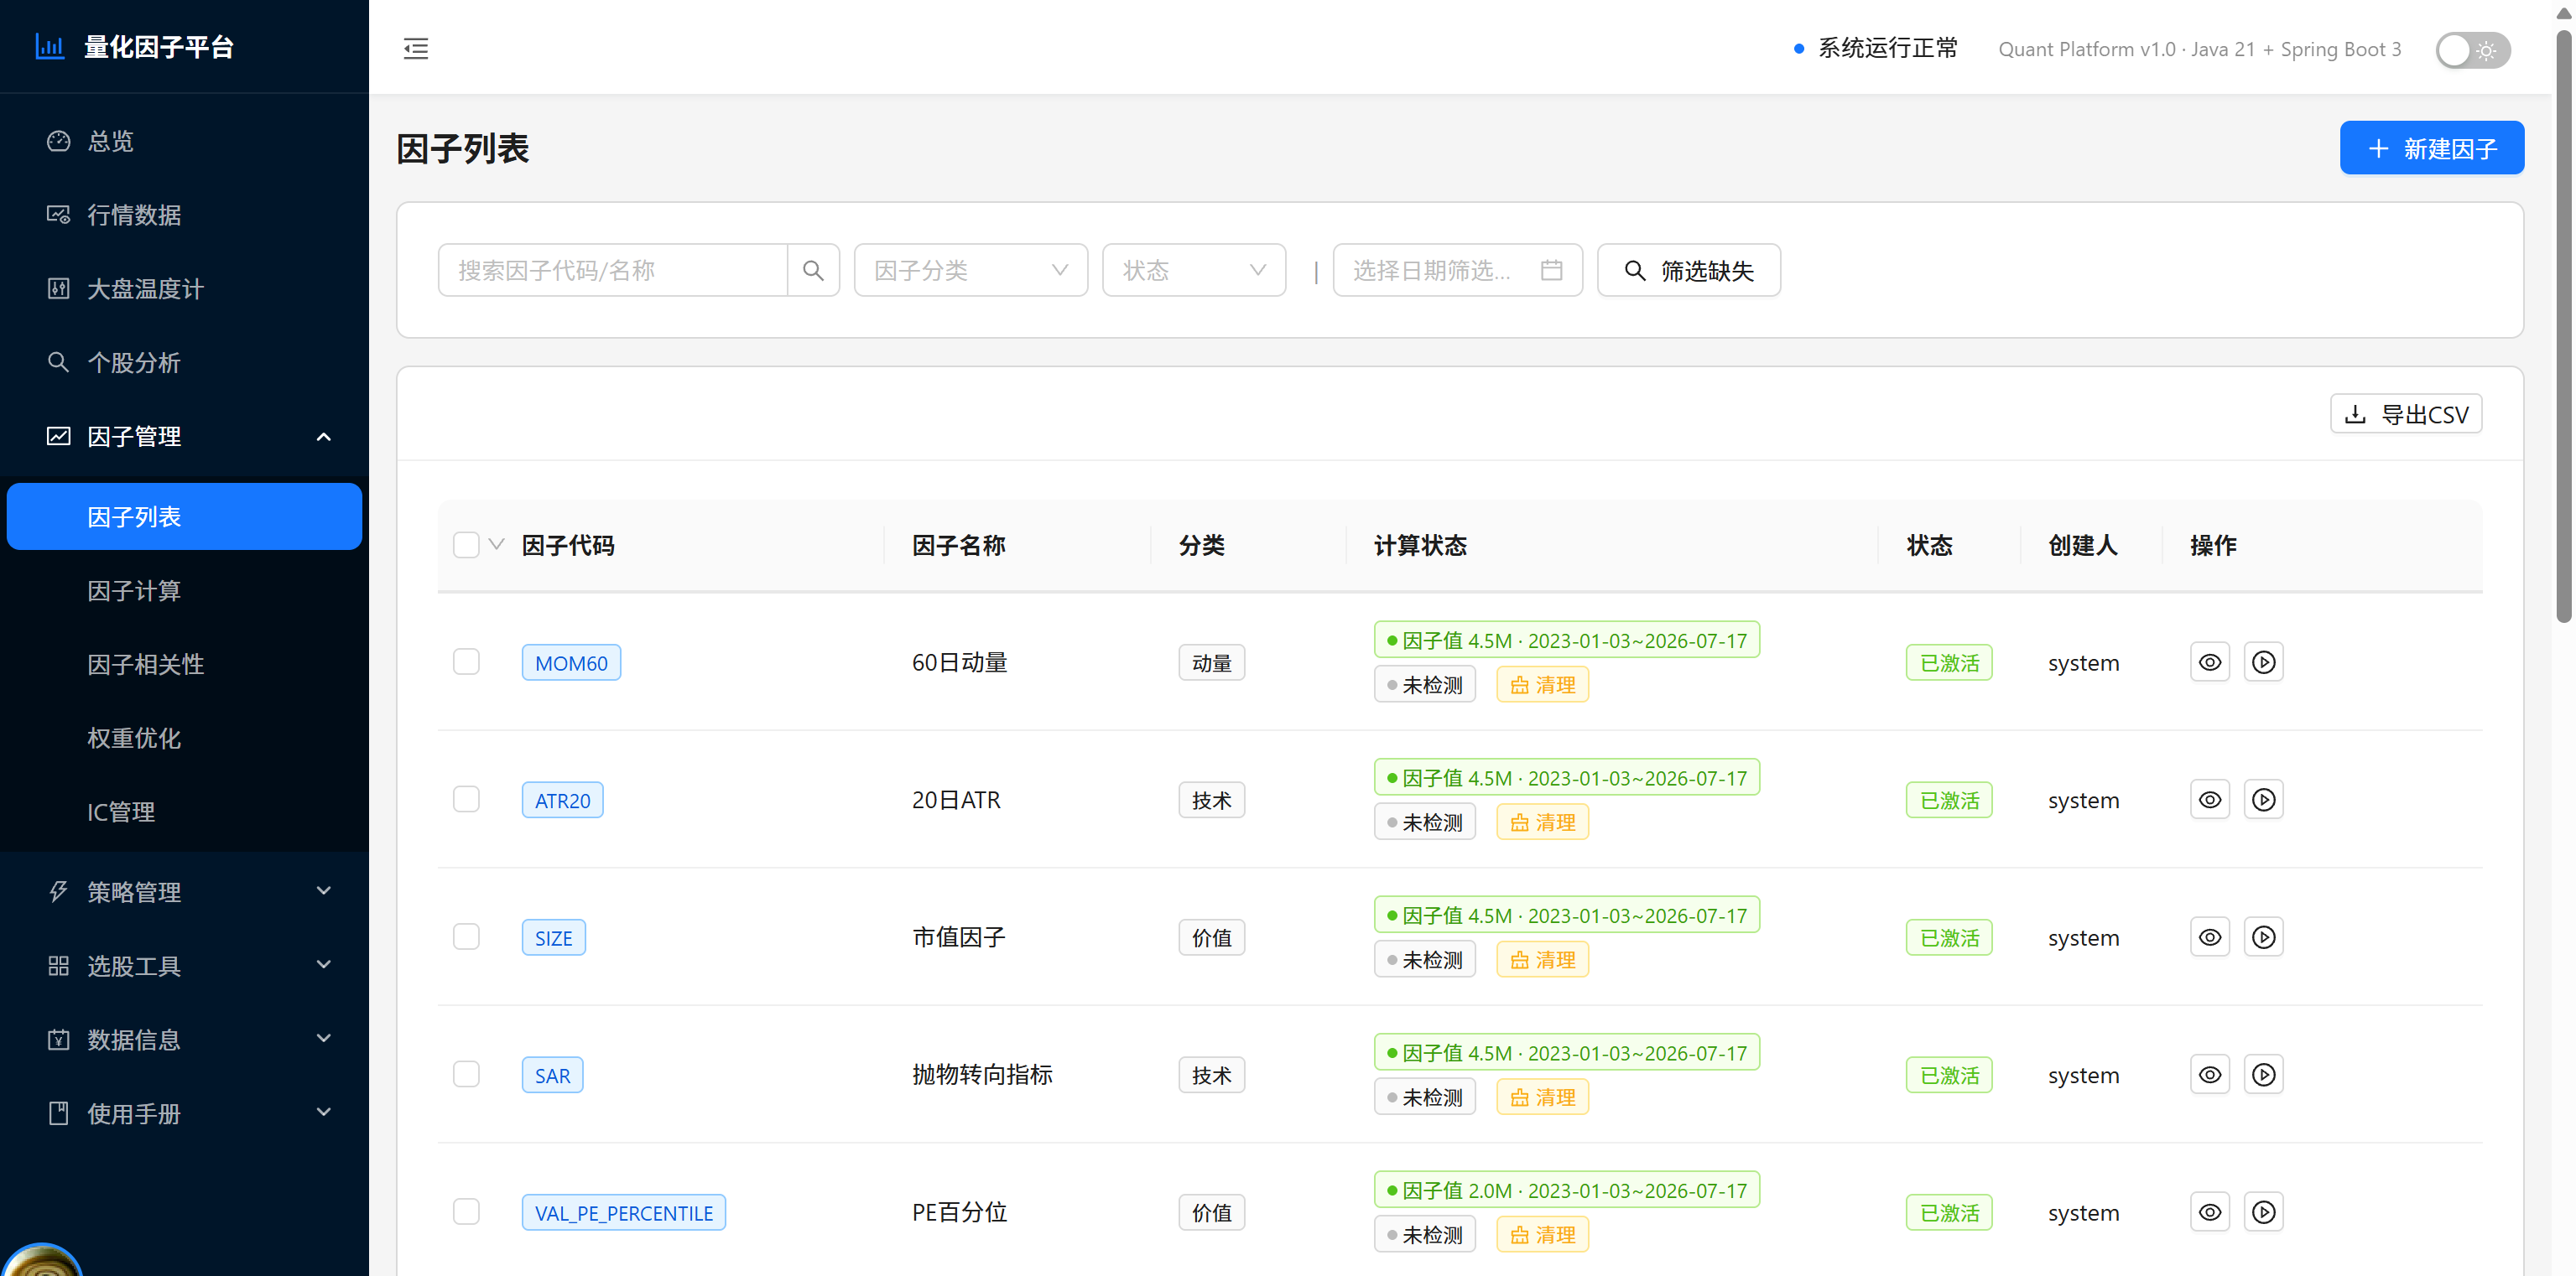Collapse the sidebar with the menu fold icon
The width and height of the screenshot is (2576, 1276).
(416, 48)
